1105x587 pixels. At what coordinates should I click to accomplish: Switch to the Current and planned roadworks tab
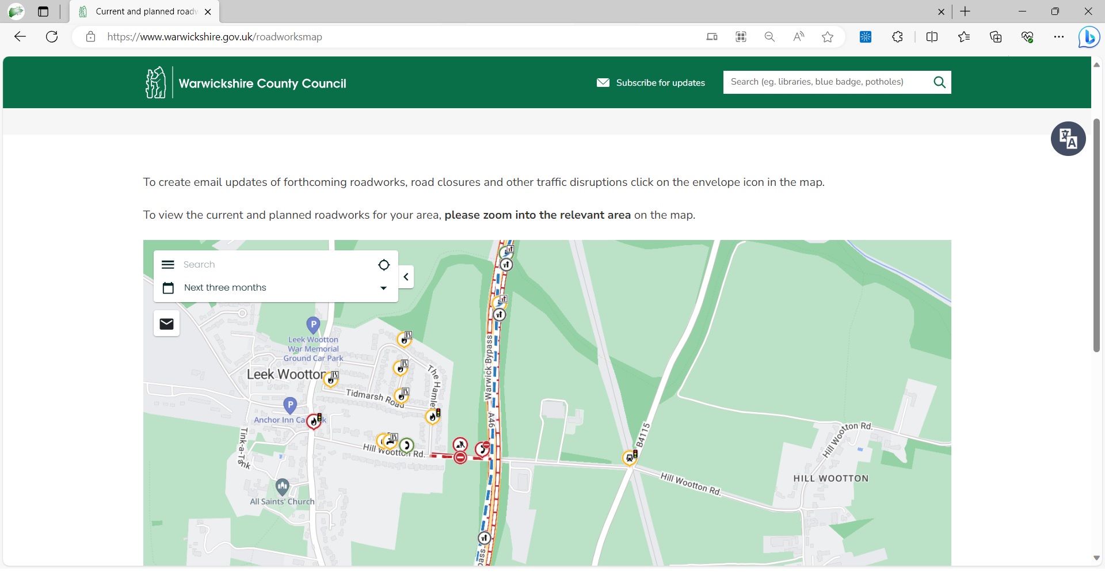pyautogui.click(x=143, y=12)
